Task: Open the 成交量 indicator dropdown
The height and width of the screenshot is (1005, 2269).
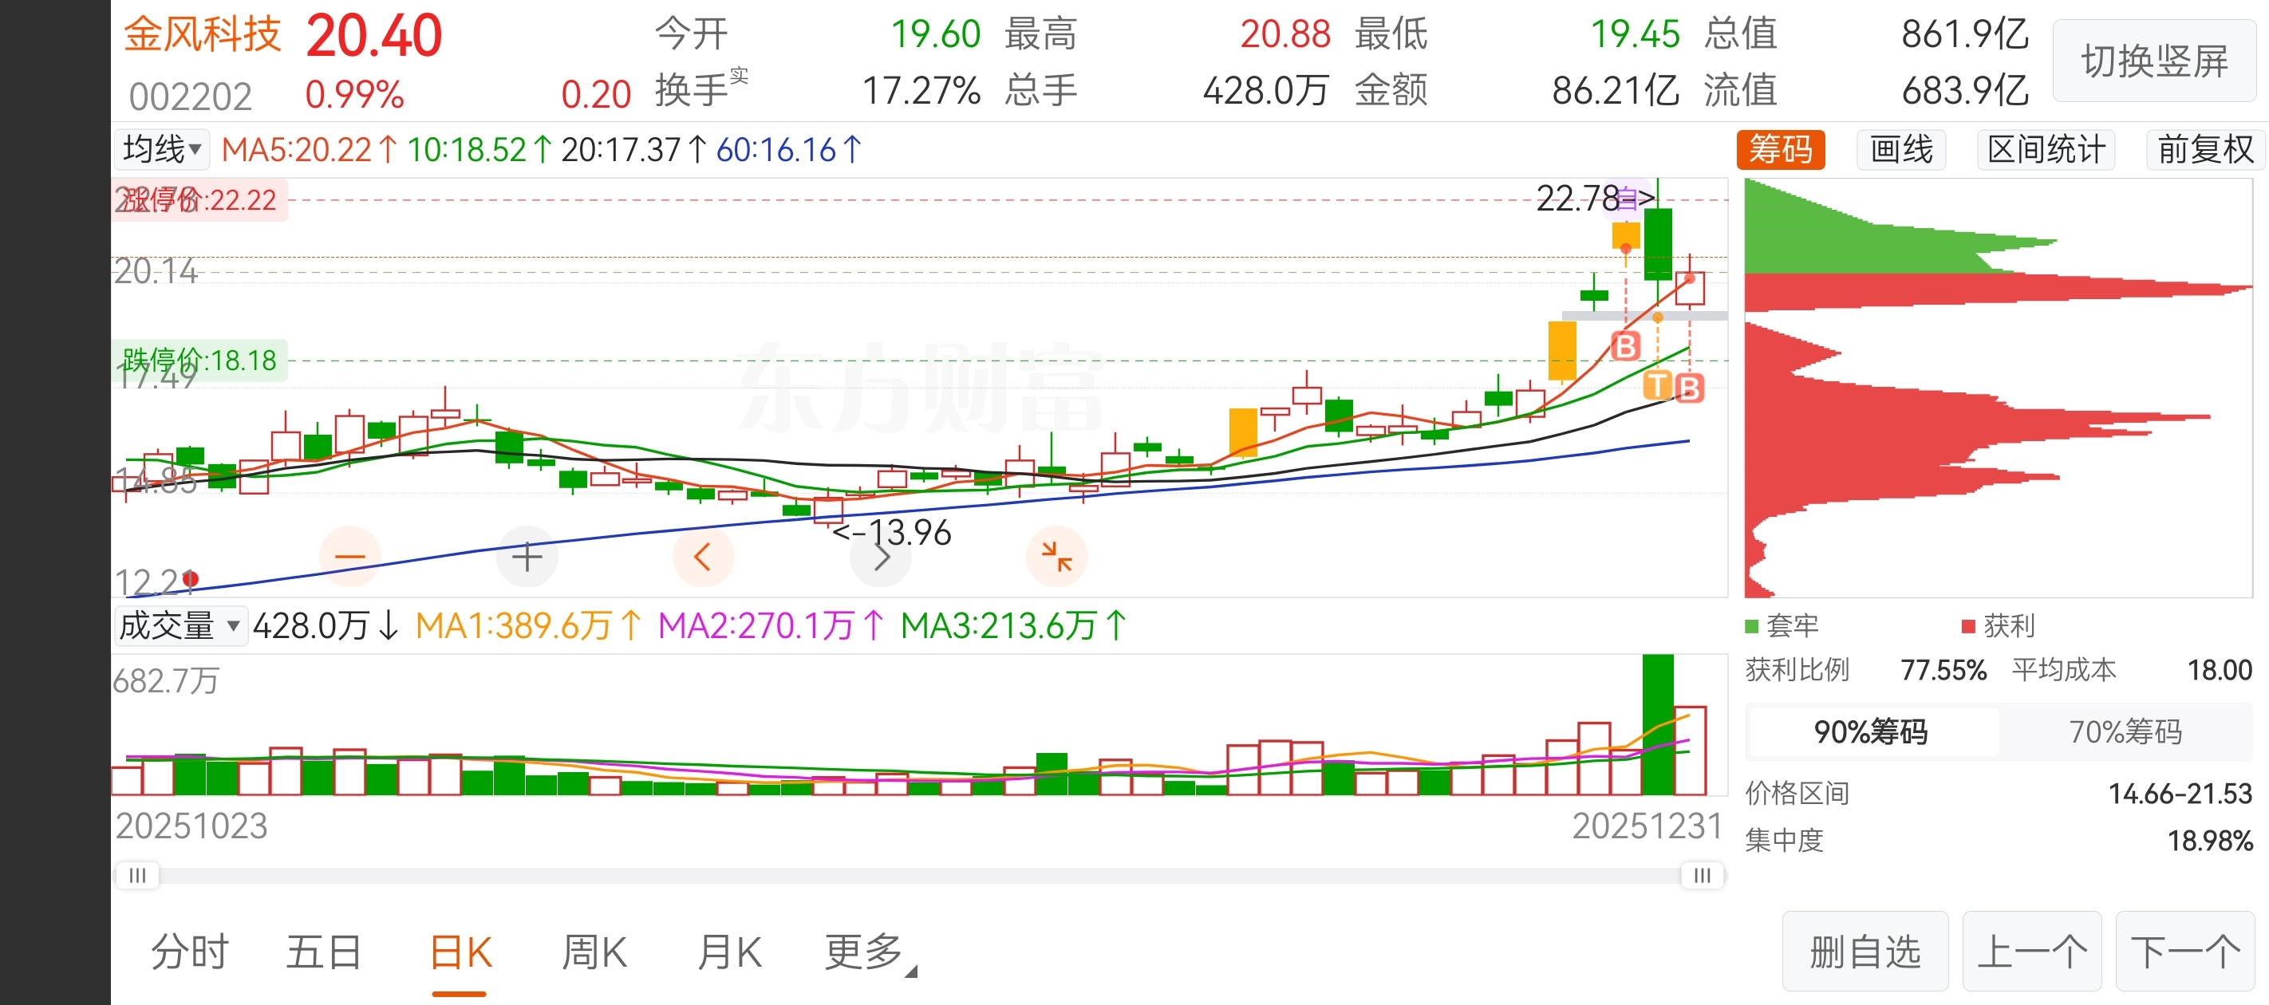Action: click(180, 626)
